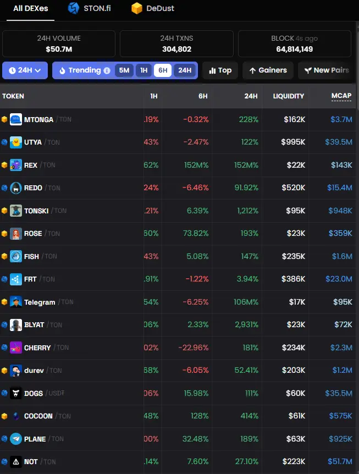Open the durev token logo
This screenshot has height=474, width=359.
tap(16, 371)
